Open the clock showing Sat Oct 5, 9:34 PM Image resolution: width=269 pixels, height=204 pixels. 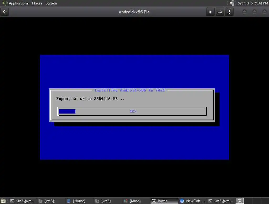point(253,3)
